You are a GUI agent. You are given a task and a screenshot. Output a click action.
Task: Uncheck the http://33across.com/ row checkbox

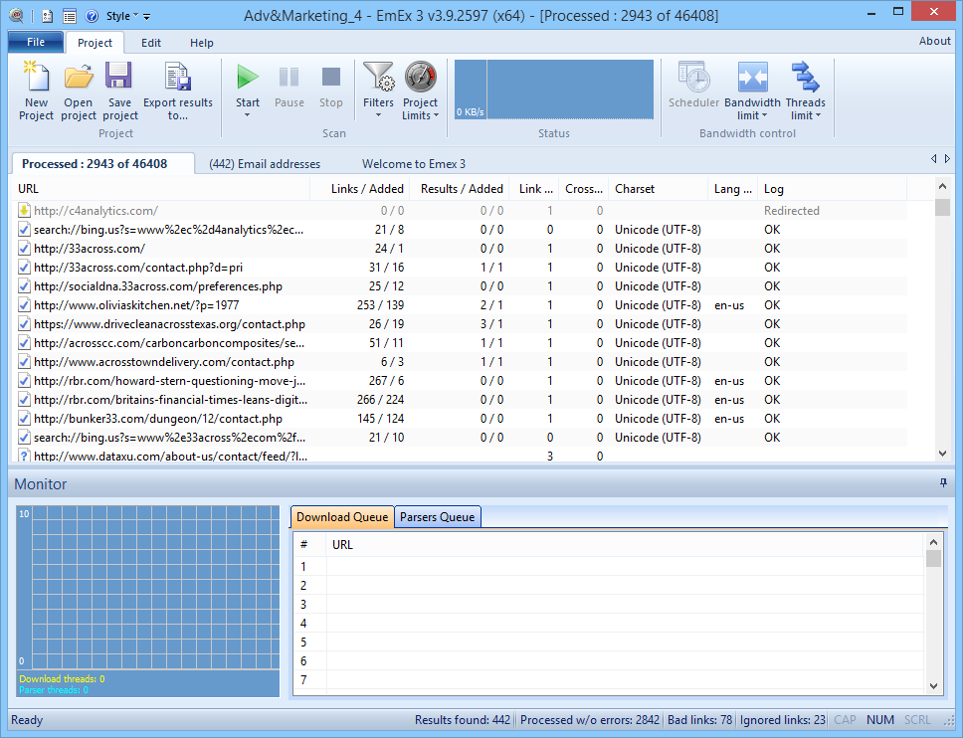click(25, 249)
